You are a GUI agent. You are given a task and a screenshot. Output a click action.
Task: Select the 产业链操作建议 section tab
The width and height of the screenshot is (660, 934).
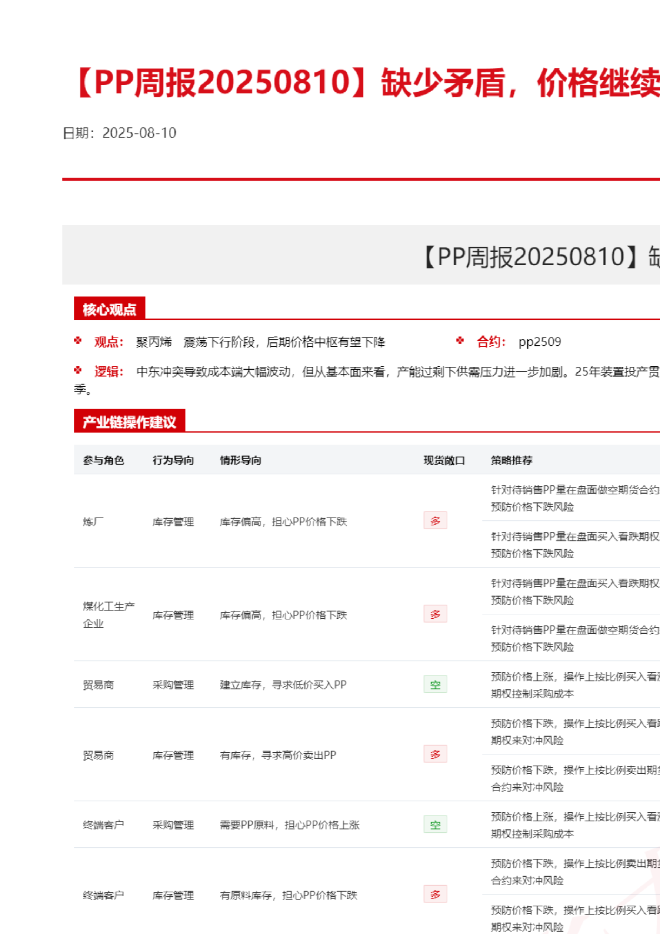pos(129,422)
